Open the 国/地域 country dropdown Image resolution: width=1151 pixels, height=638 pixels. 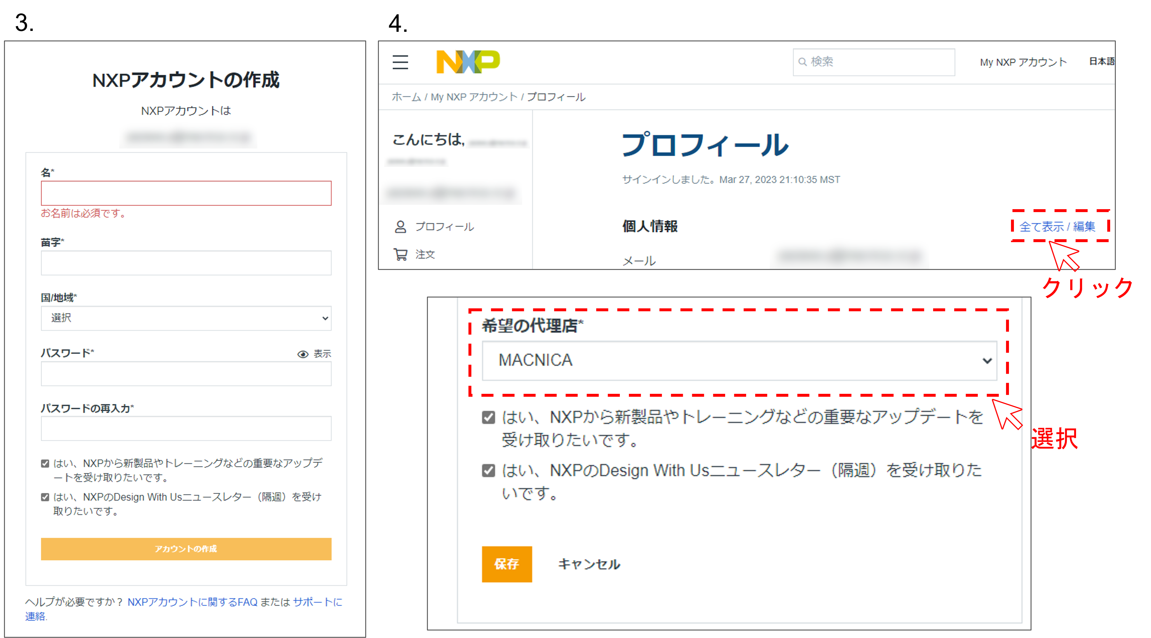point(186,318)
